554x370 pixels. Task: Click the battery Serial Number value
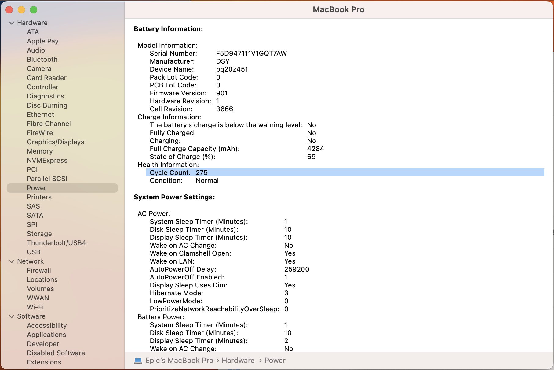pyautogui.click(x=251, y=54)
